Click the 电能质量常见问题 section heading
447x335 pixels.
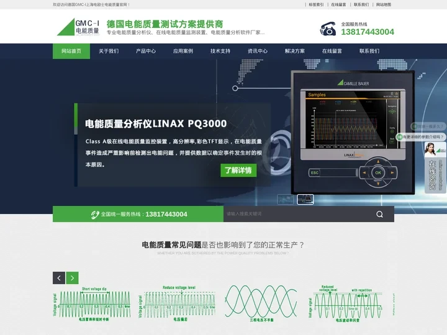point(171,244)
